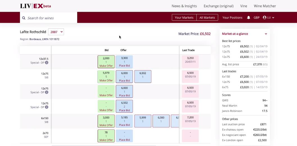Click Make Offer on the 3,000 bid
The height and width of the screenshot is (146, 297).
[106, 125]
